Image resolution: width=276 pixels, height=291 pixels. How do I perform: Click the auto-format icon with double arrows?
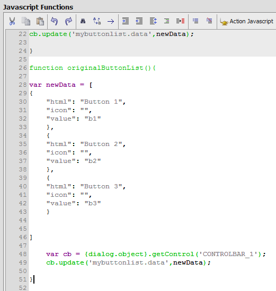click(153, 21)
